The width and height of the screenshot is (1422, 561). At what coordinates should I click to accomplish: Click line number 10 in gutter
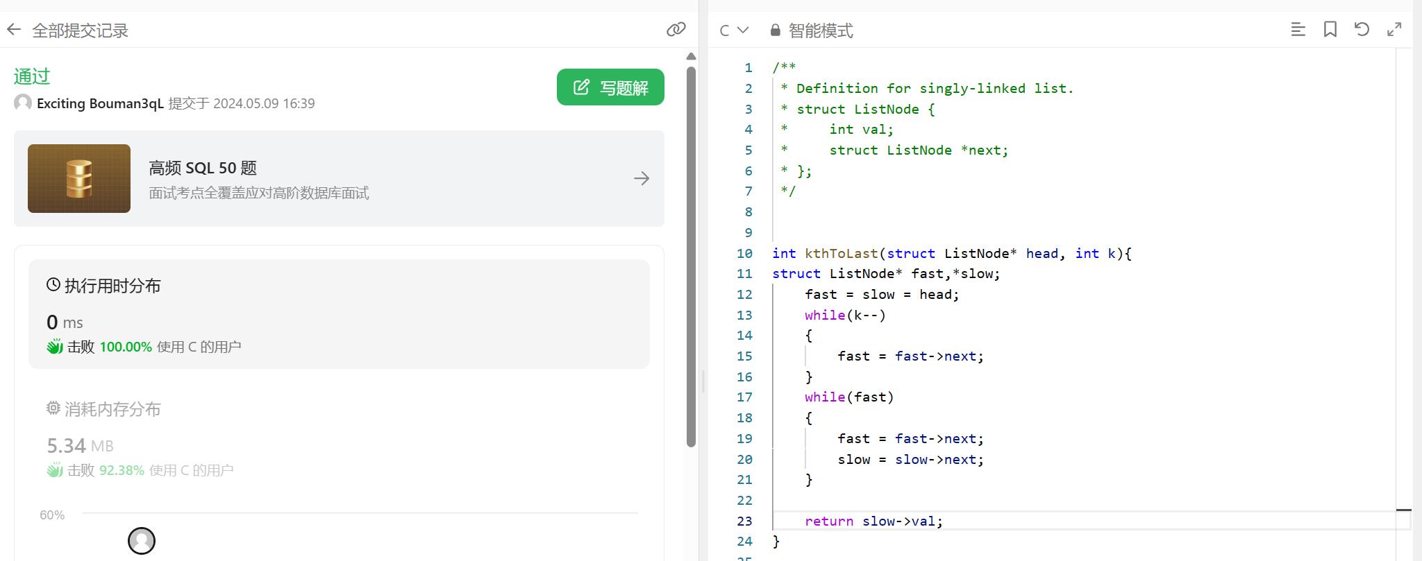pyautogui.click(x=744, y=253)
